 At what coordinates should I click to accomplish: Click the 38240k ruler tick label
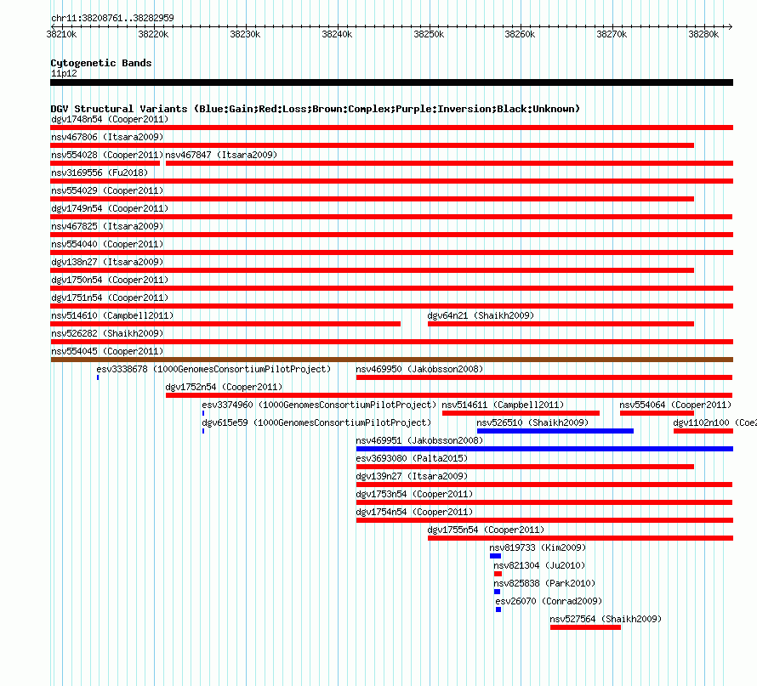337,34
